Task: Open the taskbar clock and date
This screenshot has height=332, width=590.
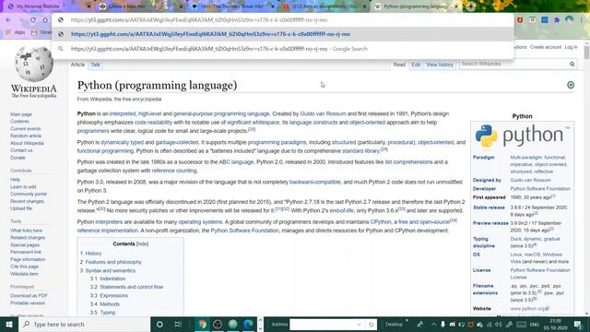Action: tap(555, 325)
